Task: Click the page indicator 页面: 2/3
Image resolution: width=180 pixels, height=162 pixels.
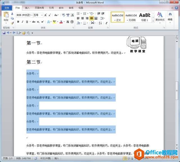Action: point(8,158)
